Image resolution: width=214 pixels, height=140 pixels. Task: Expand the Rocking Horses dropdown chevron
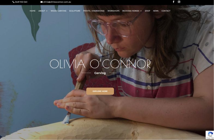141,11
